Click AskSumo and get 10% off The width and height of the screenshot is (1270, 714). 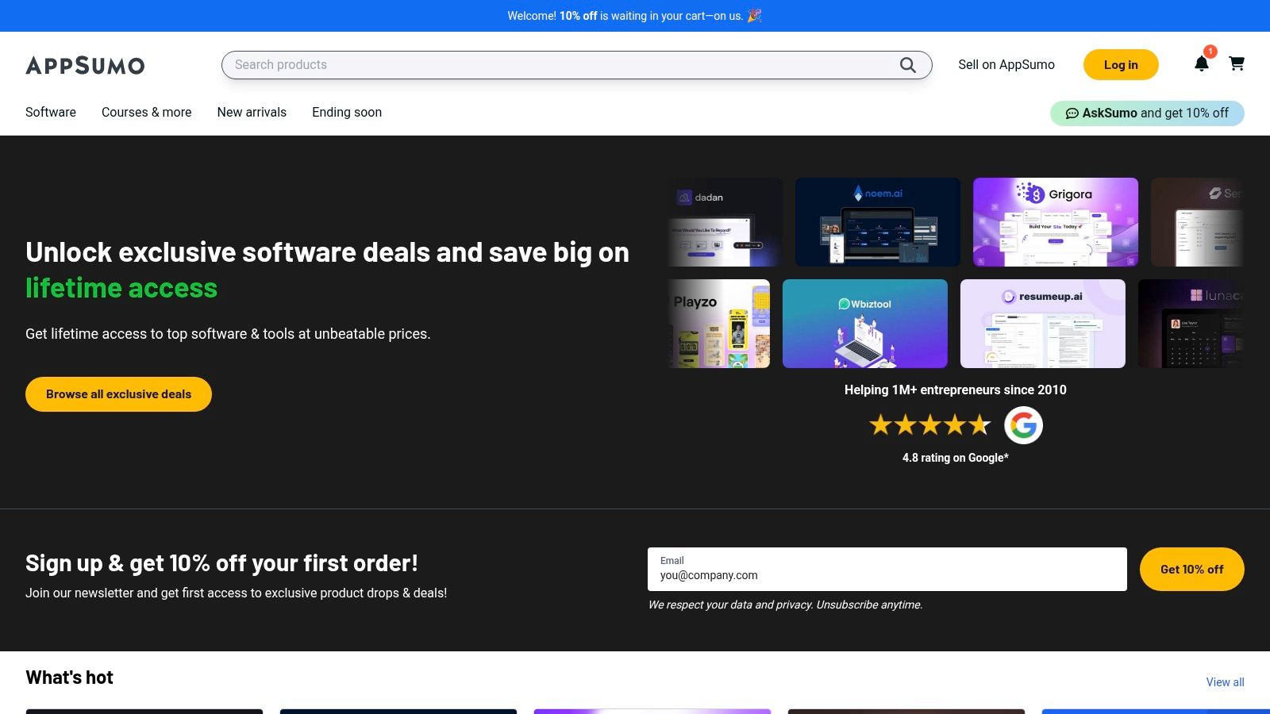click(x=1147, y=113)
